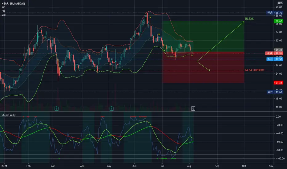Click the USD currency label
This screenshot has height=169, width=287.
click(280, 3)
